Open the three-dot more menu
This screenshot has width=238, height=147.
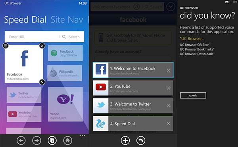pyautogui.click(x=82, y=136)
